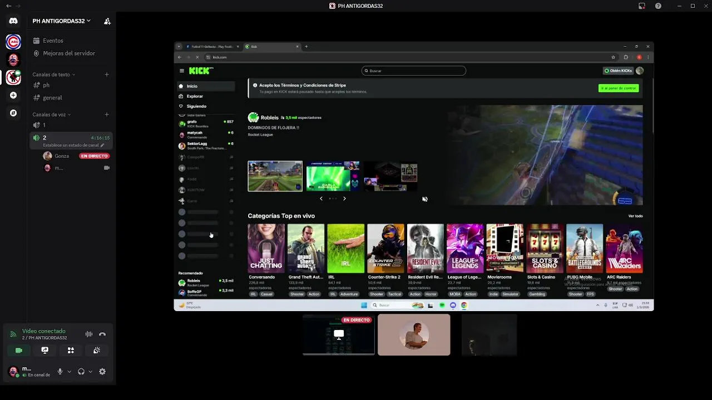Click the bookmark star in streamed browser
The height and width of the screenshot is (400, 712).
613,57
